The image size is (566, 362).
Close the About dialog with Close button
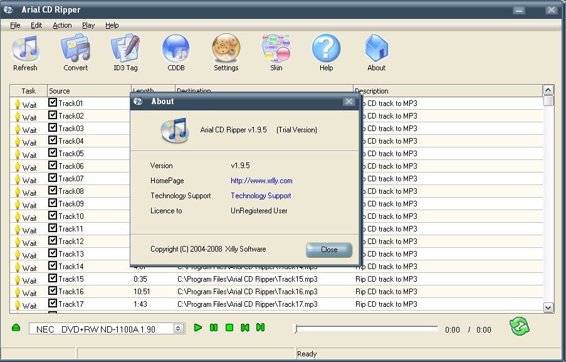[x=328, y=250]
